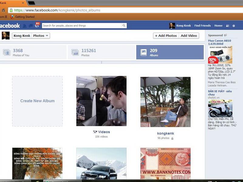Screen dimensions: 243x182
Task: Switch to the Photos of You tab
Action: tap(33, 52)
